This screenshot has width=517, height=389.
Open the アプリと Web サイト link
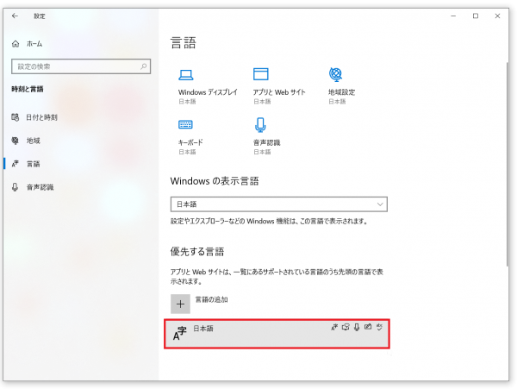point(279,92)
